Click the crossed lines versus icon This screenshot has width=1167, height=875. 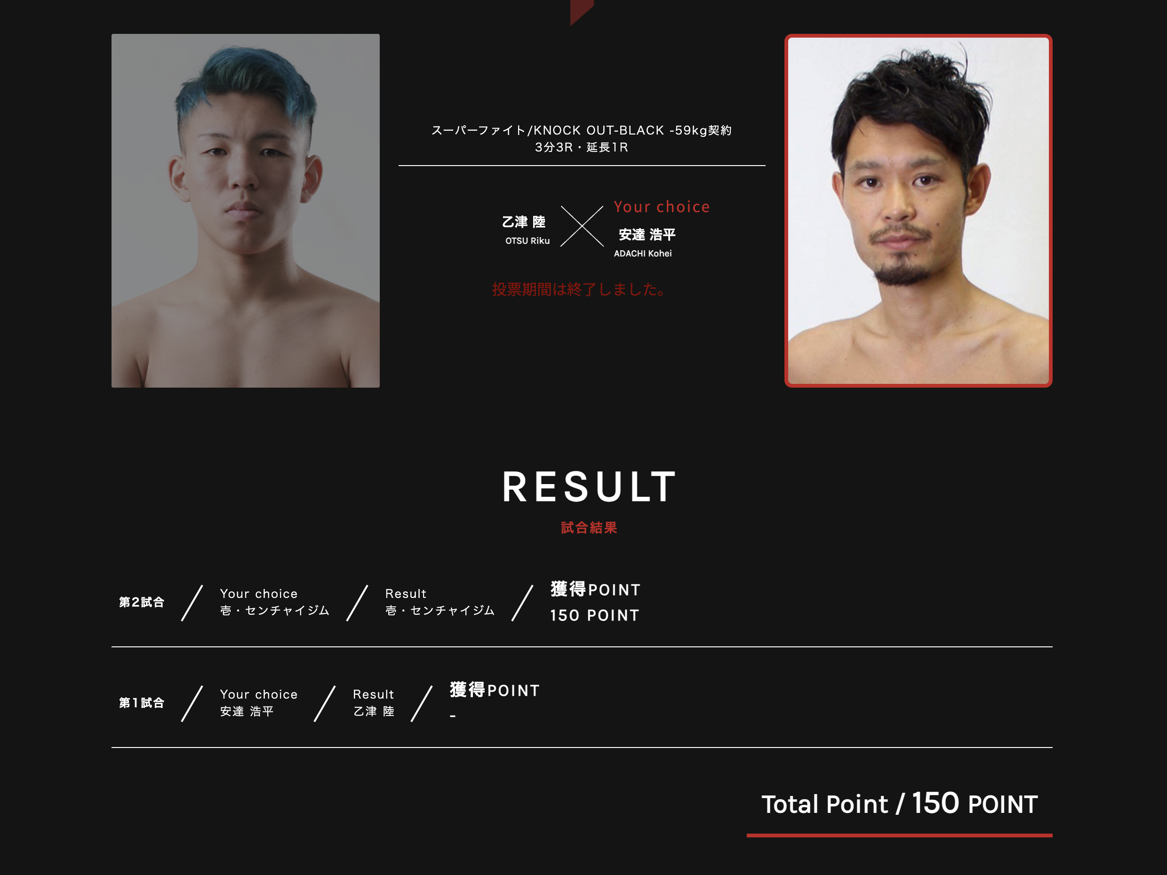[582, 226]
